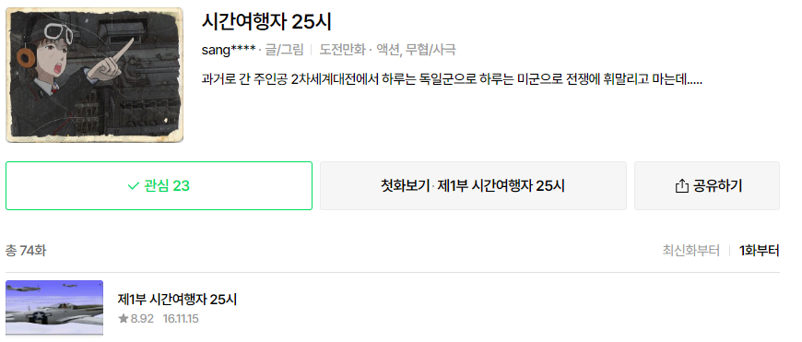
Task: Open episode titled 제1부 시간여행자 25시 in list
Action: click(177, 300)
